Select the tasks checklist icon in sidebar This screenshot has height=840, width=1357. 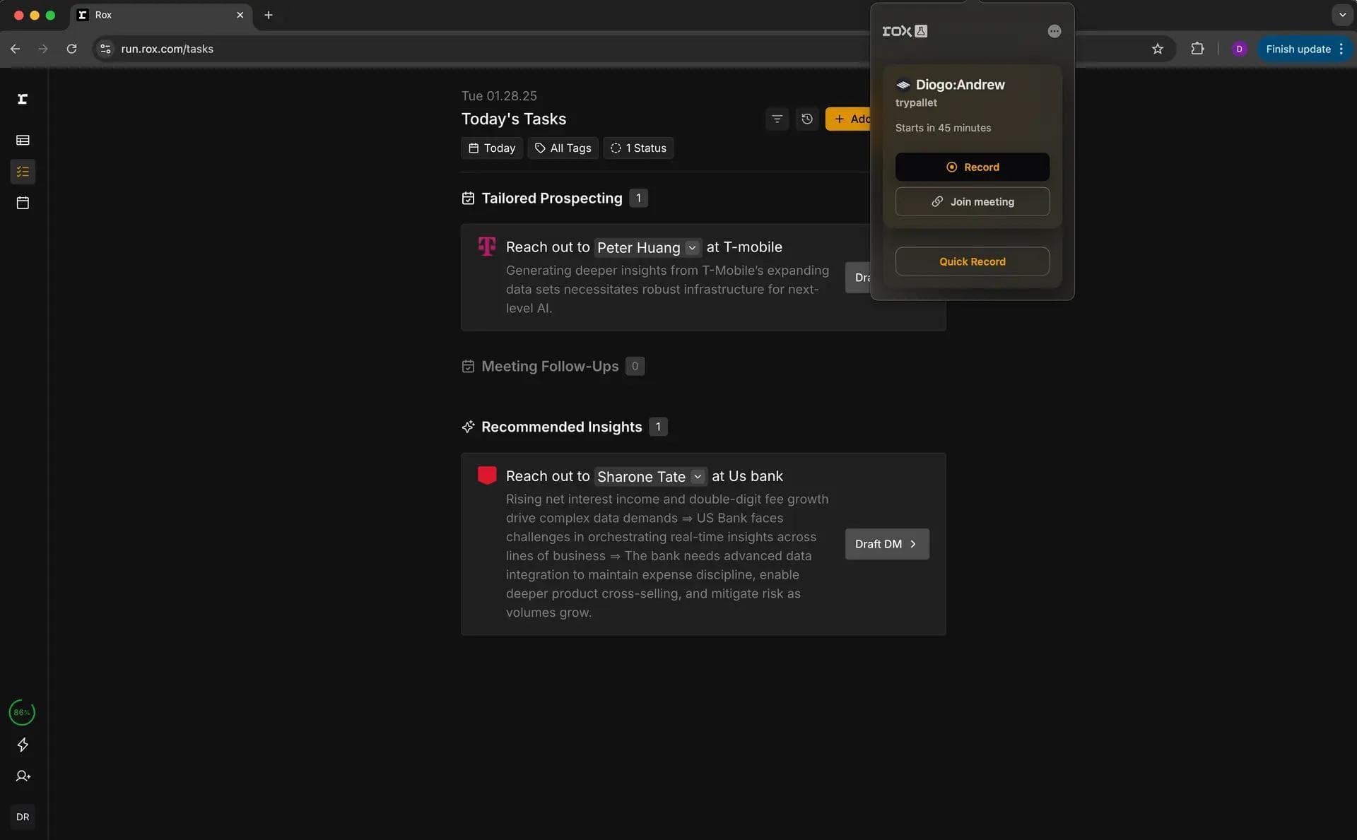(x=23, y=172)
